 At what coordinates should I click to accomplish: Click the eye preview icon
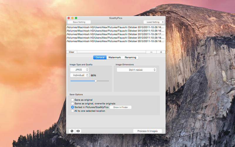coord(78,131)
